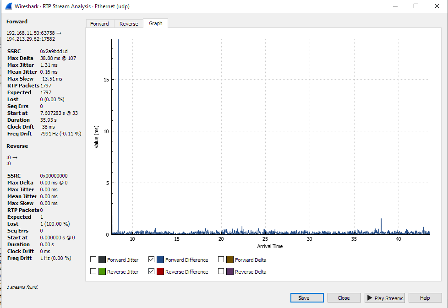The image size is (448, 308).
Task: Click the Save button
Action: (x=307, y=297)
